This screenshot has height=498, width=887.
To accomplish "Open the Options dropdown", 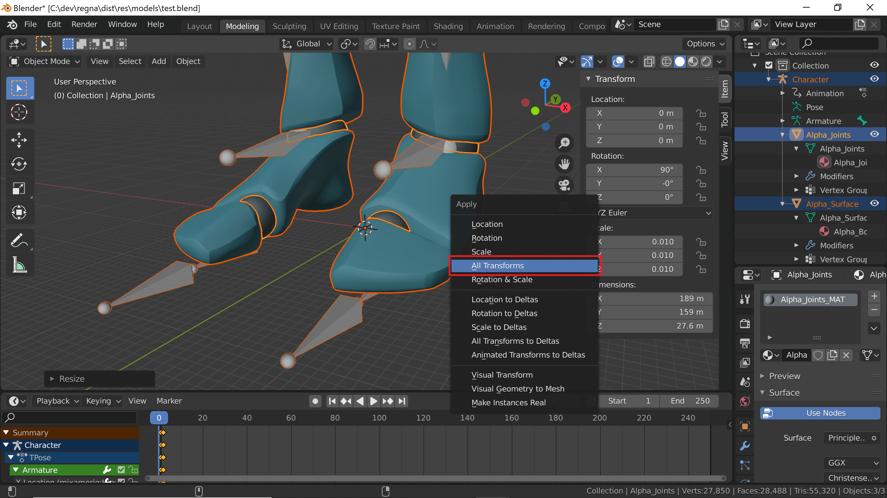I will [x=705, y=44].
